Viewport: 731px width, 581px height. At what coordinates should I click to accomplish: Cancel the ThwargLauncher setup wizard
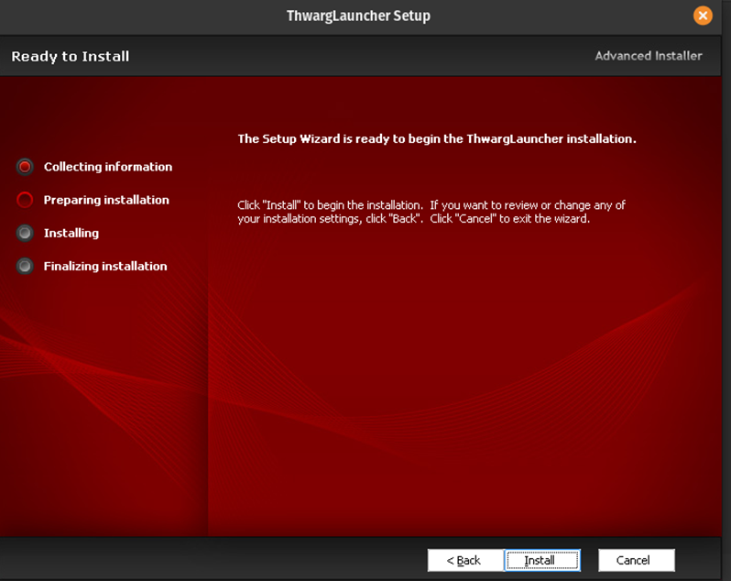click(636, 560)
